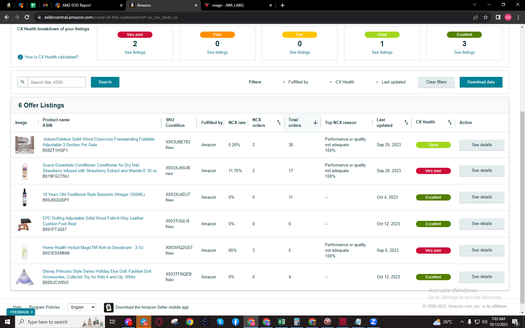Click Excellent badge on Balsamic Vinegar row
Image resolution: width=525 pixels, height=328 pixels.
pyautogui.click(x=433, y=197)
